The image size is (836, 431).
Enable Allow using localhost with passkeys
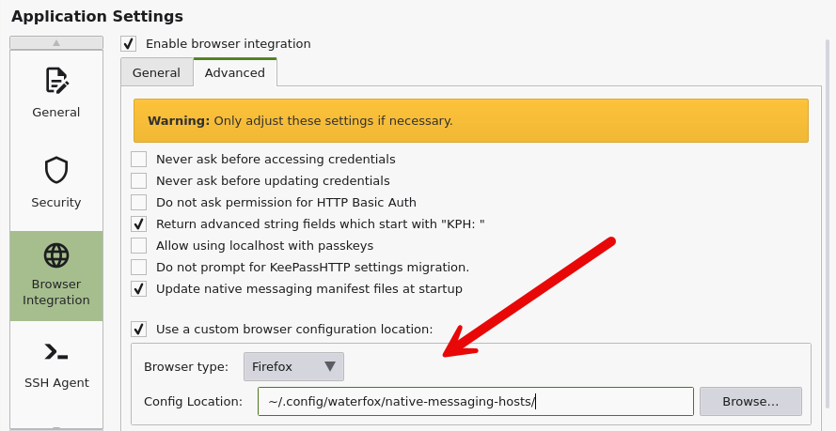(139, 245)
